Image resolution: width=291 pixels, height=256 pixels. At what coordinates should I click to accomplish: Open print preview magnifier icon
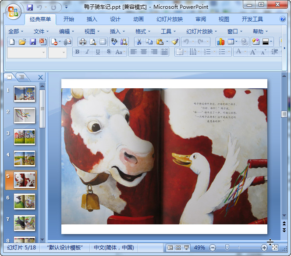tap(93, 42)
